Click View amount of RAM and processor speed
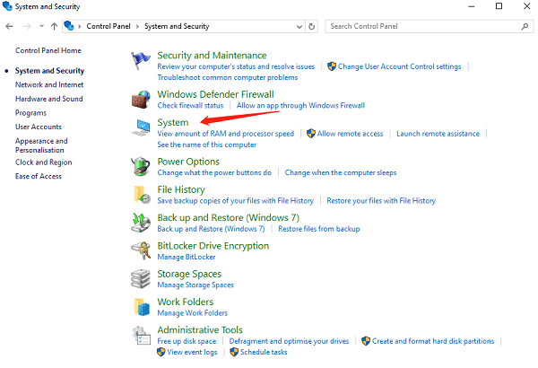The image size is (538, 368). (x=225, y=134)
